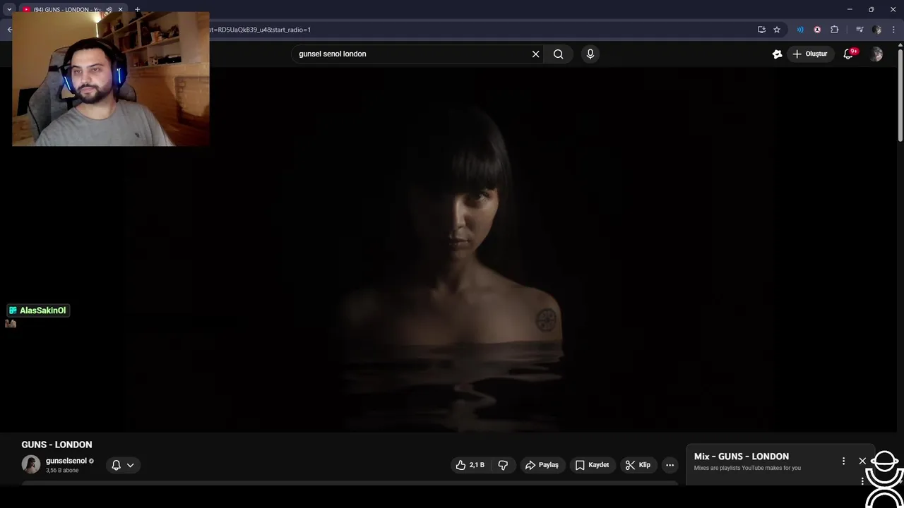Open Mix playlist options menu
The height and width of the screenshot is (508, 904).
[x=843, y=461]
